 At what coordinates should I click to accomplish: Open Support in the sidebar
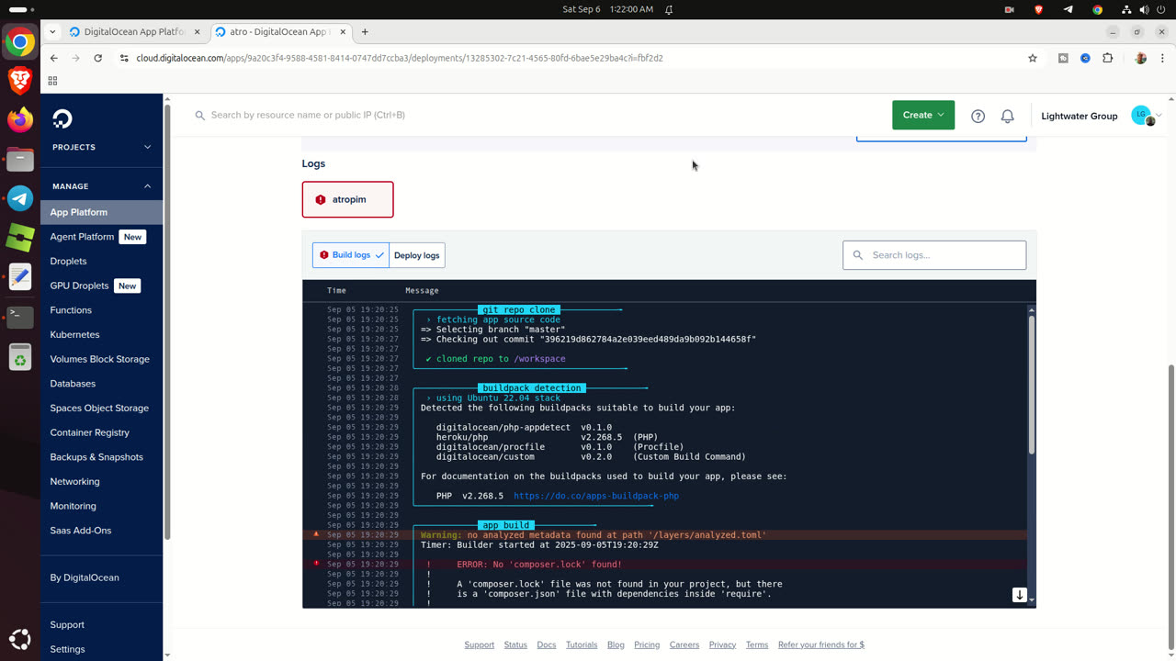pyautogui.click(x=67, y=624)
